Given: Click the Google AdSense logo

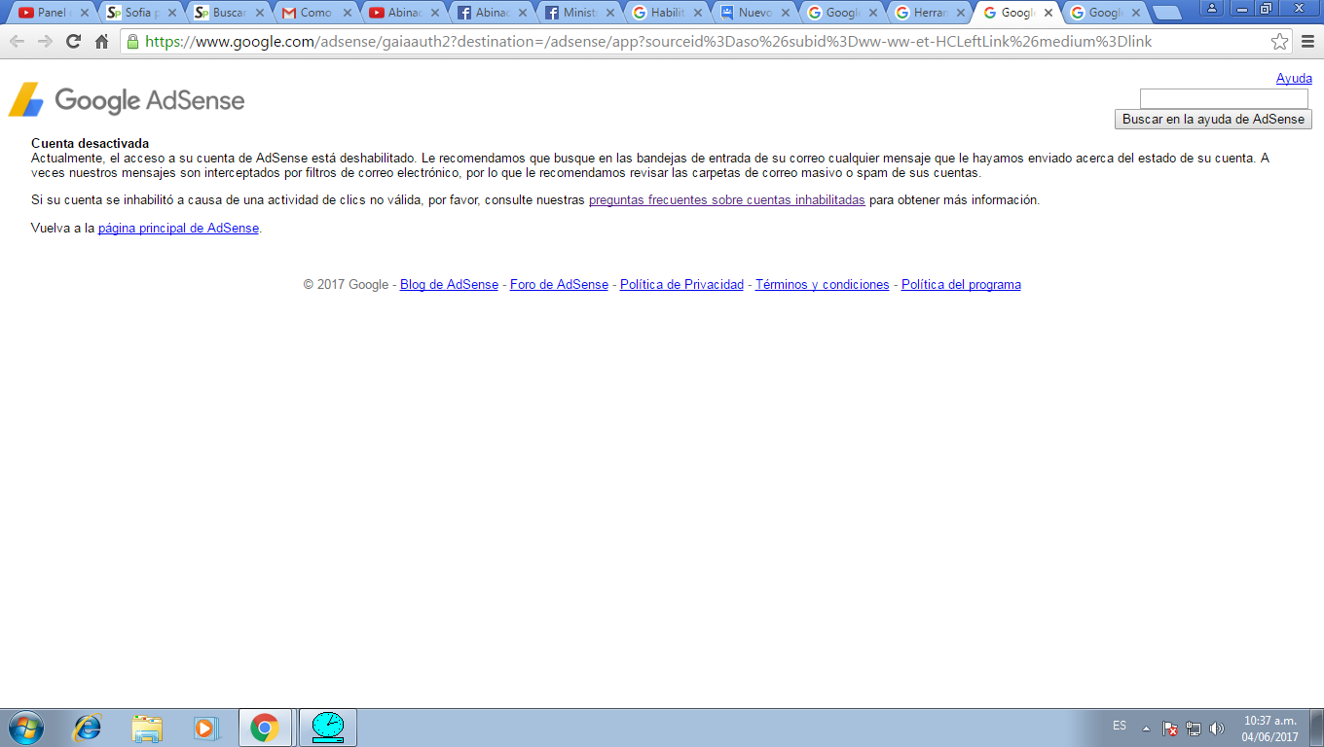Looking at the screenshot, I should coord(127,100).
